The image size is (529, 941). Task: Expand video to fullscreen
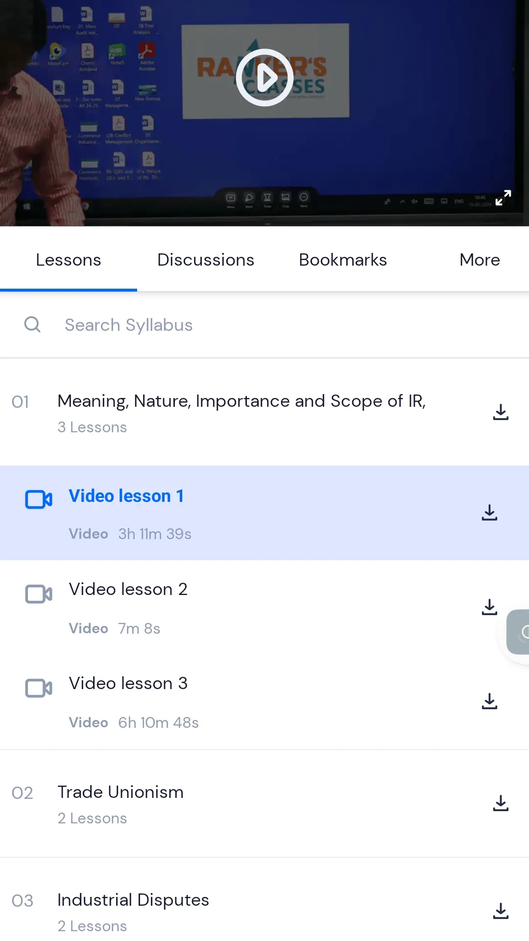pyautogui.click(x=503, y=198)
